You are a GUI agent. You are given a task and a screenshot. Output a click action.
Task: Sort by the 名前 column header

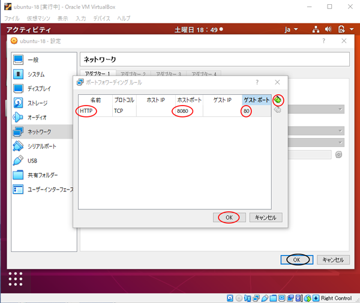tap(95, 100)
